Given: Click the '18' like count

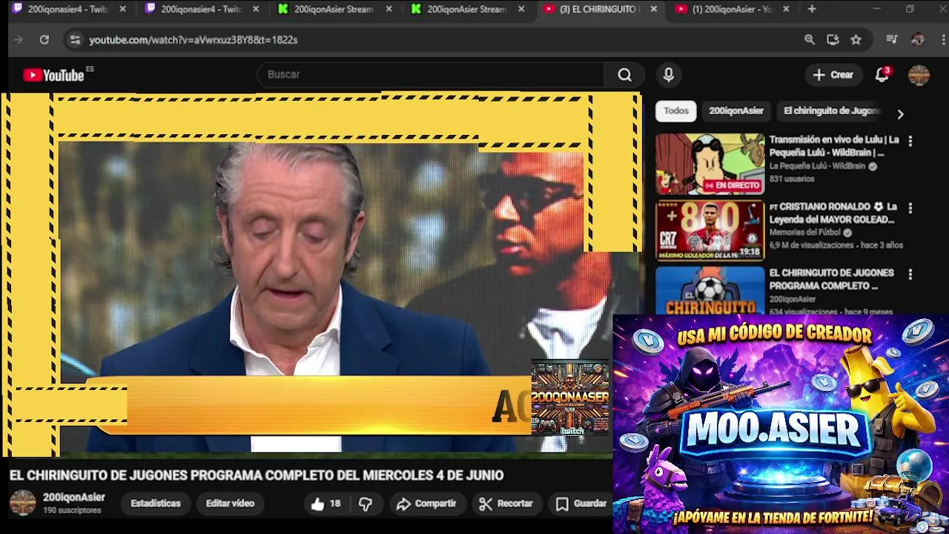Looking at the screenshot, I should click(335, 504).
